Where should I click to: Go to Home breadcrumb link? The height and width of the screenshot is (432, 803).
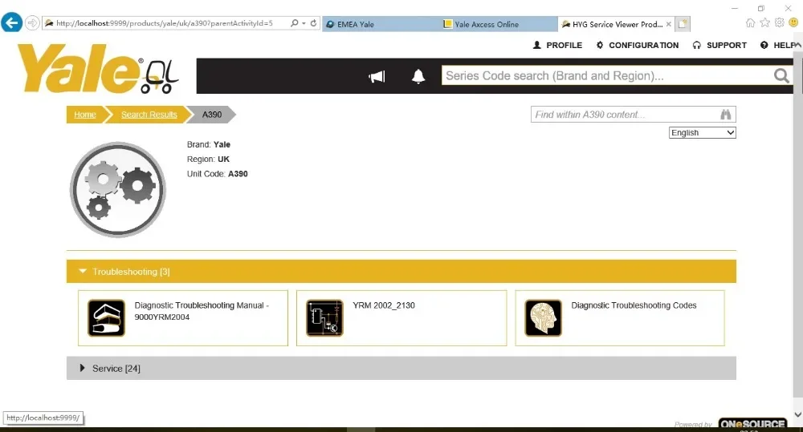point(85,115)
